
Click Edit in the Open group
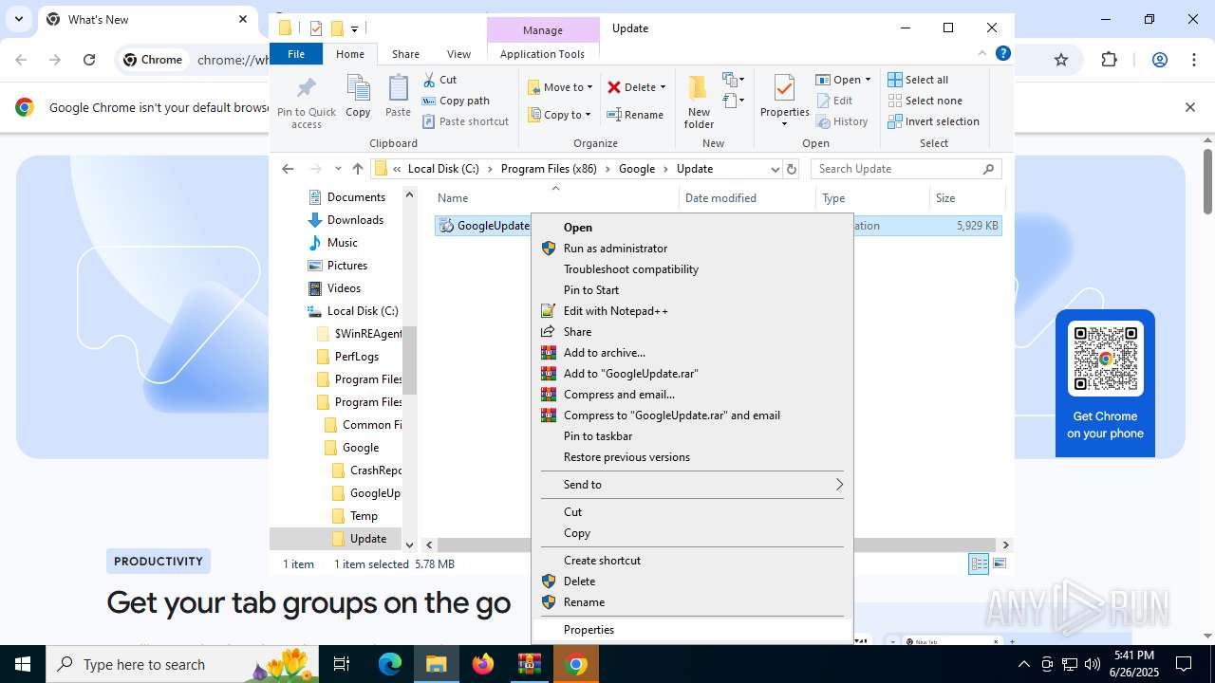pos(834,101)
